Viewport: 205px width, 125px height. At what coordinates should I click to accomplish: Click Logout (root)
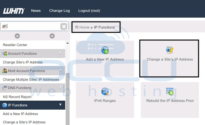tap(89, 11)
